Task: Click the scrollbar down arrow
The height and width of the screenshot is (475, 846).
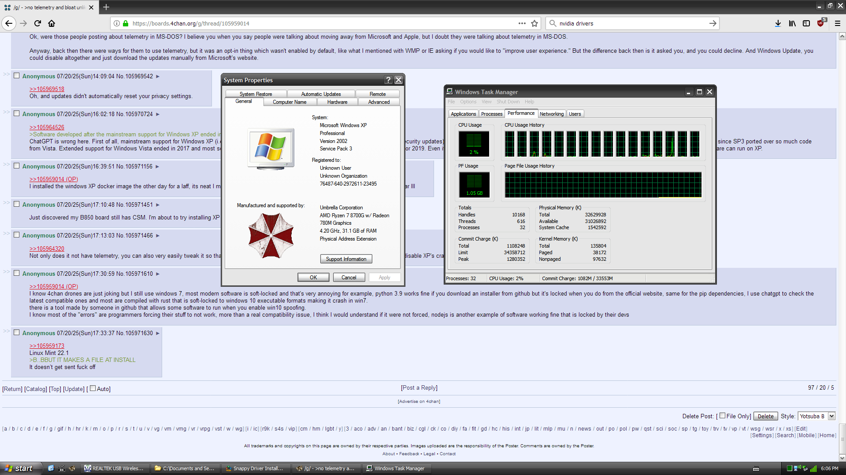Action: [842, 458]
